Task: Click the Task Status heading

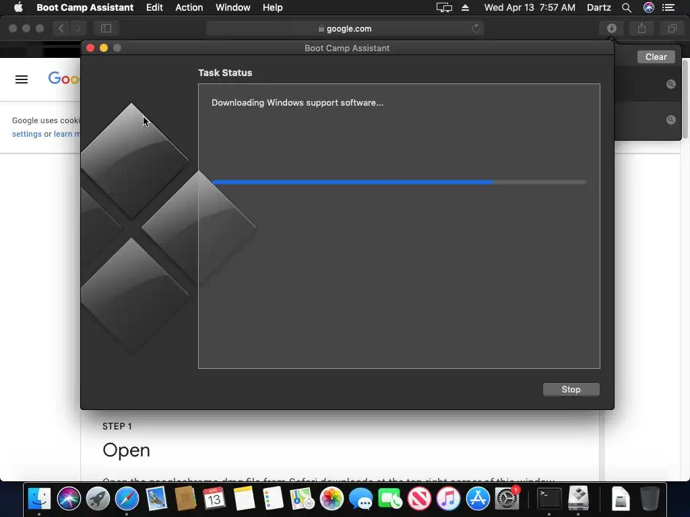Action: (225, 73)
